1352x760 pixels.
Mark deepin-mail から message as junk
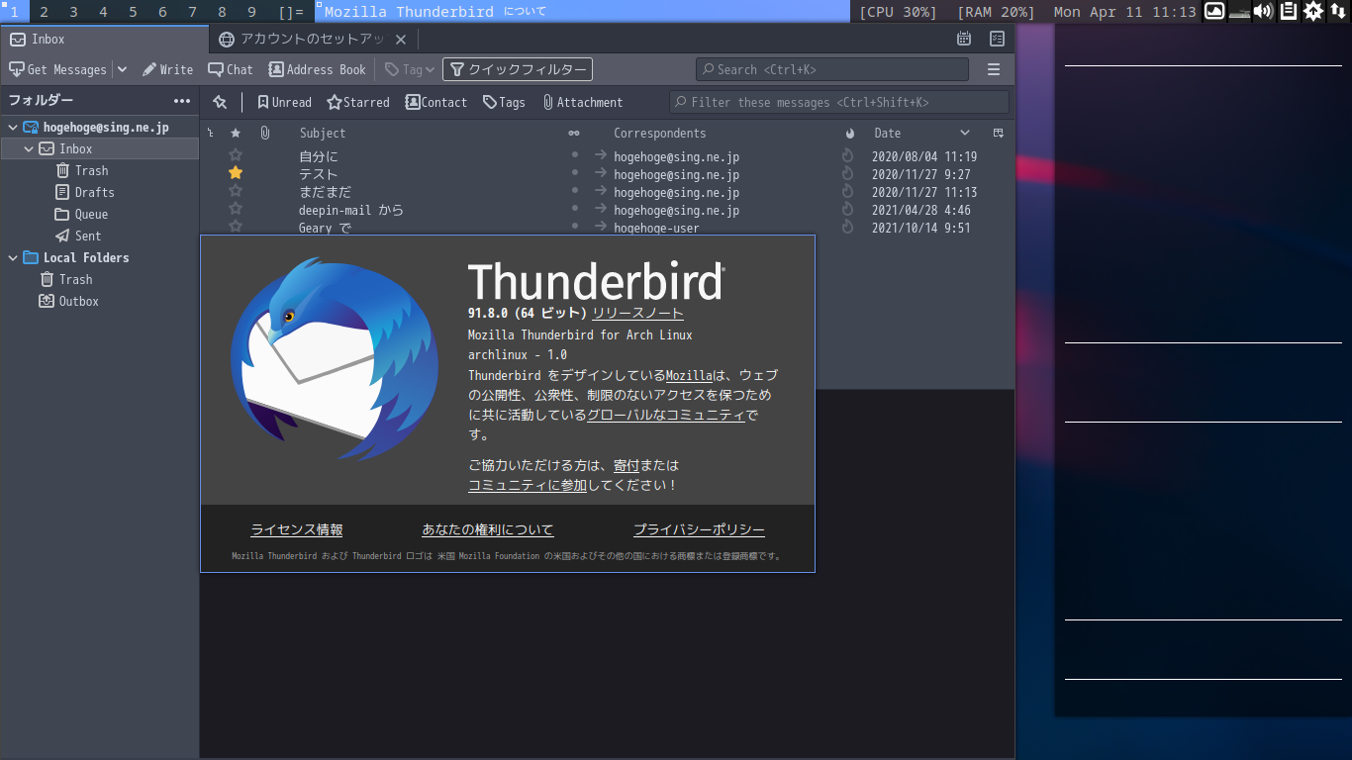(847, 209)
